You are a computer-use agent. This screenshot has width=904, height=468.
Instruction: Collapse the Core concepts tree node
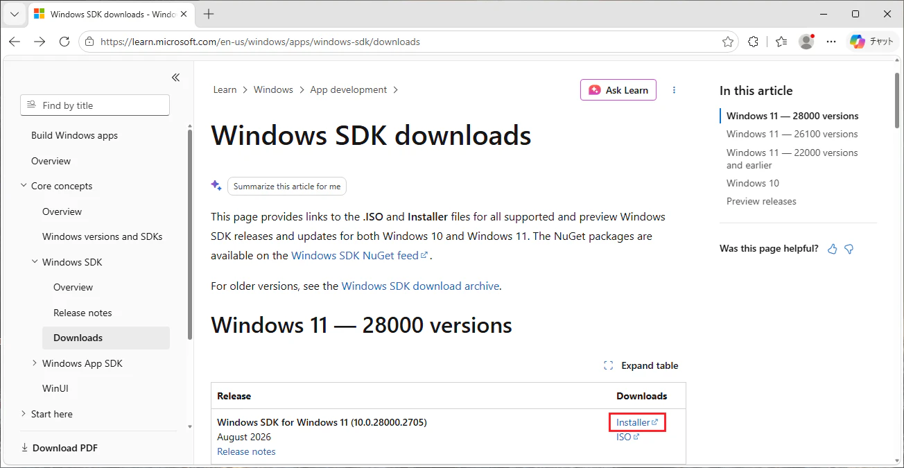pos(24,186)
